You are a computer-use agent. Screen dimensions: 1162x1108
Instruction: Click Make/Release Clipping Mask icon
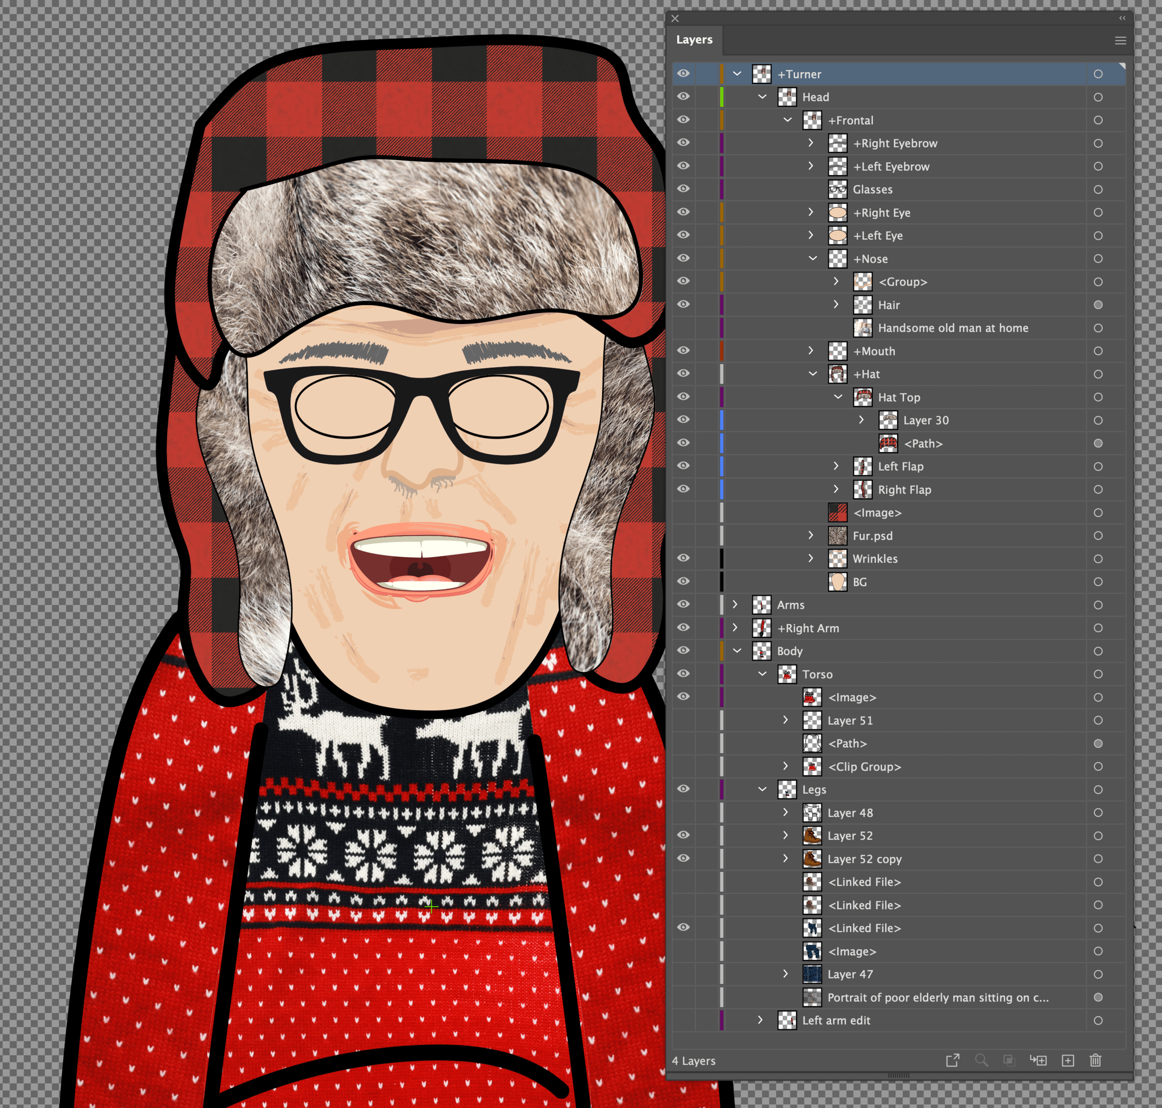click(x=1009, y=1060)
